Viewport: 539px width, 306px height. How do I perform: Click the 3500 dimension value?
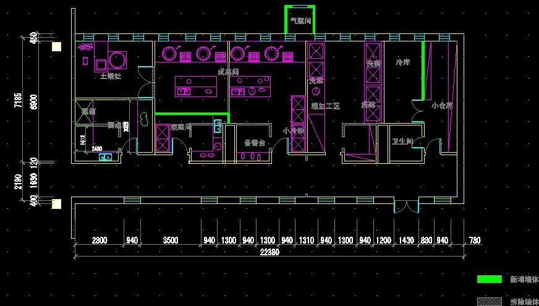pos(170,240)
